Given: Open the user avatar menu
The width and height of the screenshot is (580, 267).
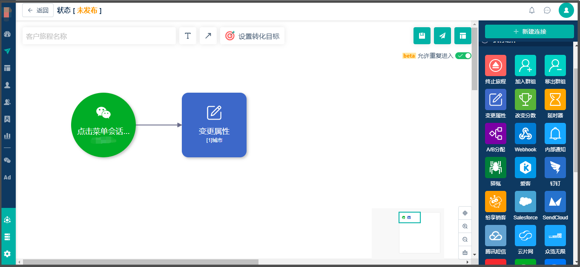Looking at the screenshot, I should click(x=566, y=10).
